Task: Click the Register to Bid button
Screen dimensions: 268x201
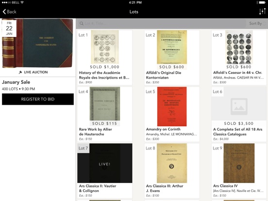Action: tap(38, 99)
